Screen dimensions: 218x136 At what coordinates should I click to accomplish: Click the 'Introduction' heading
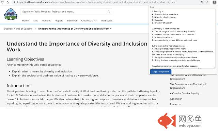[x=19, y=86]
